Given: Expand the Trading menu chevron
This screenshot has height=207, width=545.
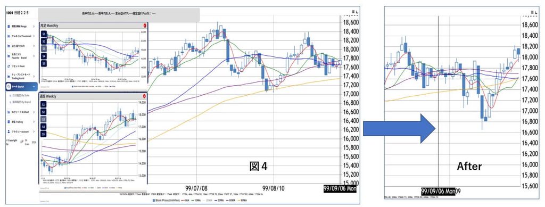Looking at the screenshot, I should 34,122.
